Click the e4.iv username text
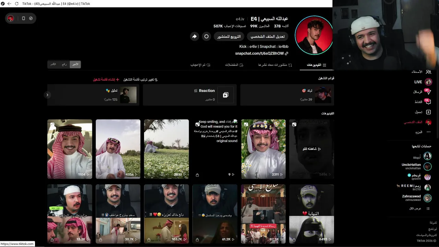The width and height of the screenshot is (439, 247). point(240,19)
